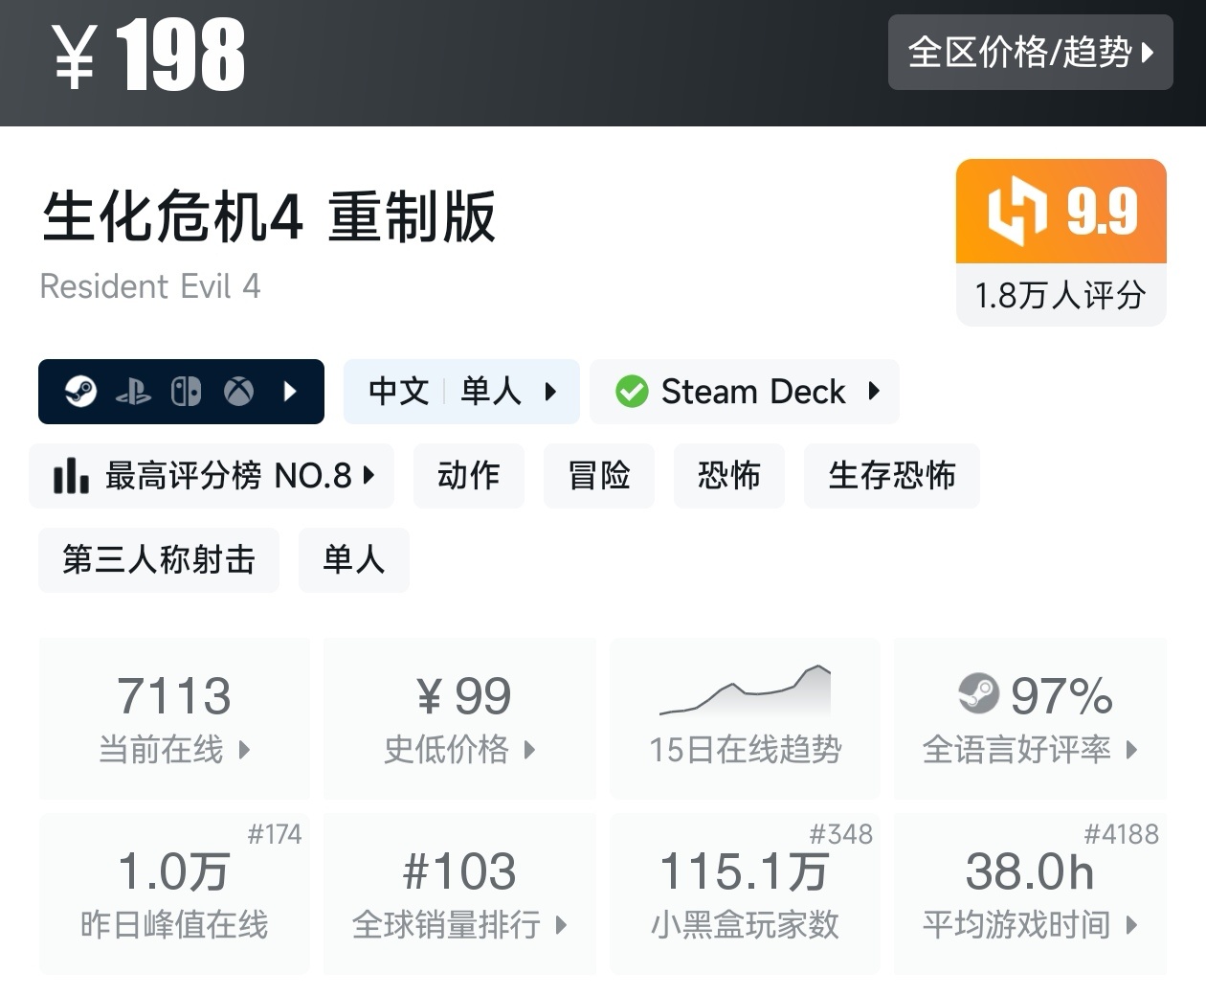Click the Steam platform icon
This screenshot has width=1206, height=995.
80,392
